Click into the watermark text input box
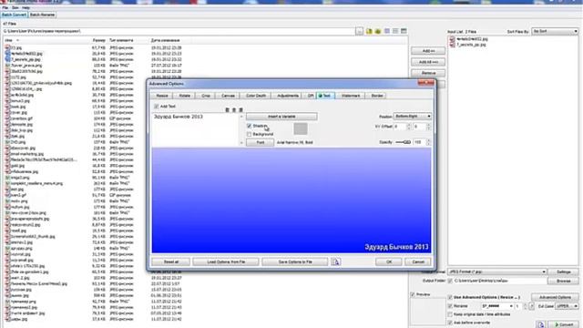 click(x=196, y=129)
